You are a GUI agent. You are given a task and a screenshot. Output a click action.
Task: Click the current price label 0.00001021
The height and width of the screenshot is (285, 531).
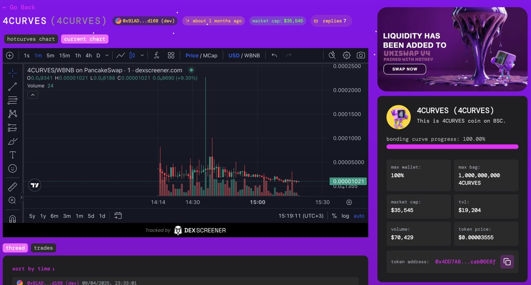tap(348, 181)
